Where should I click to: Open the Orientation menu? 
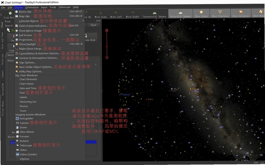[32, 7]
